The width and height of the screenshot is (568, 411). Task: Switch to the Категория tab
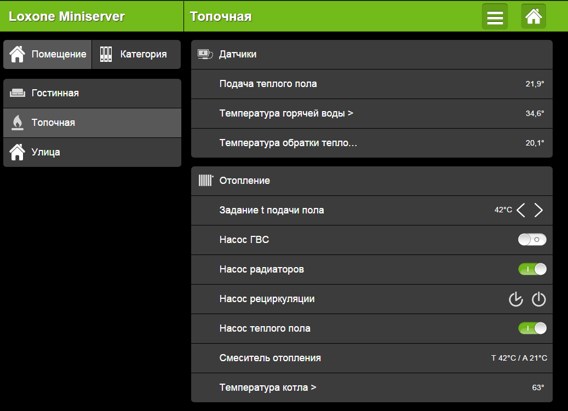click(x=136, y=54)
